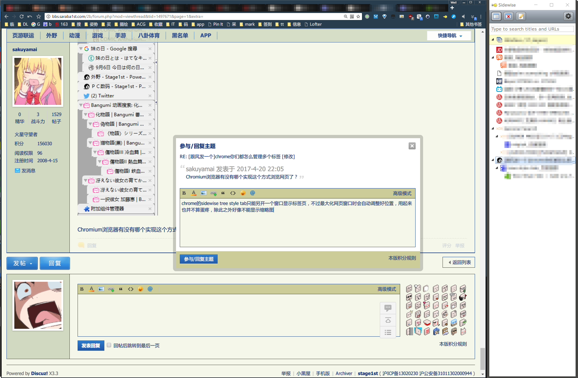The image size is (578, 378).
Task: Send message via 发消息 link
Action: [25, 171]
